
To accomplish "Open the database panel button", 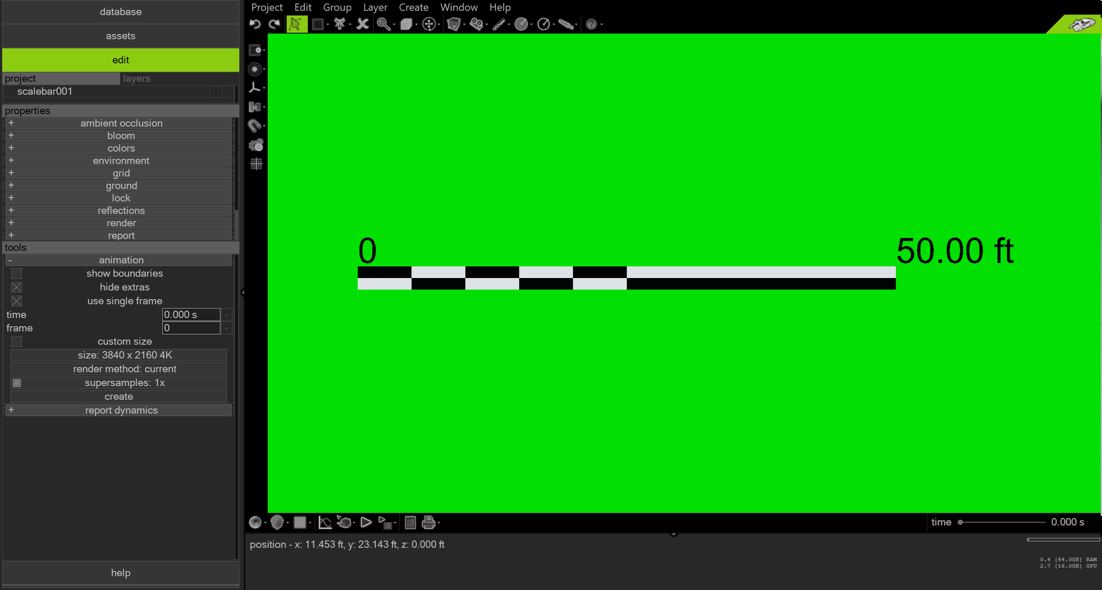I will click(x=120, y=12).
